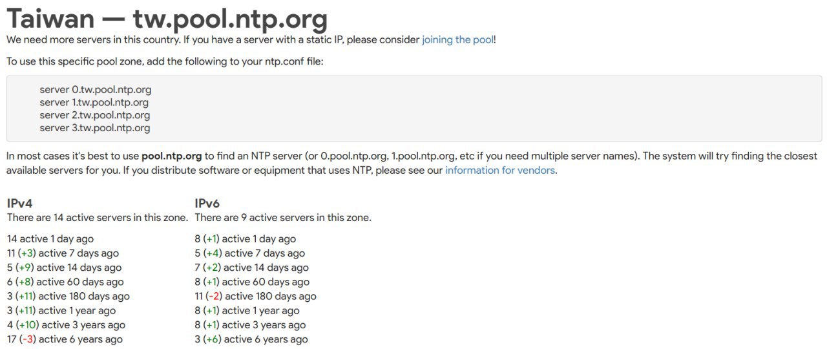
Task: Select the 'server 1.tw.pool.ntp.org' config line
Action: (x=94, y=102)
